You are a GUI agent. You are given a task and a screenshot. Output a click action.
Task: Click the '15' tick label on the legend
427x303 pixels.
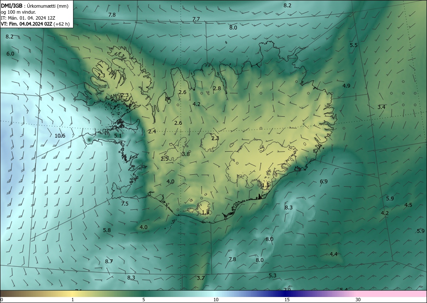pos(287,300)
